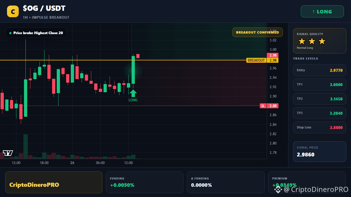Screen dimensions: 351x197
Task: Click the 26 date axis label
Action: point(72,163)
